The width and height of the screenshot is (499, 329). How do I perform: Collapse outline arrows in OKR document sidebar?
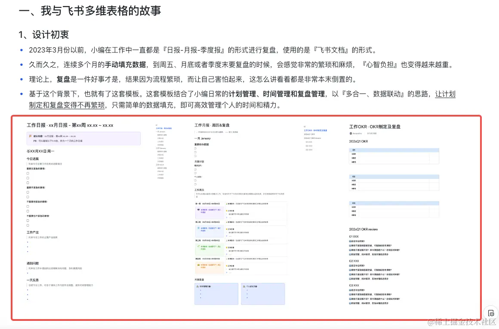[305, 126]
